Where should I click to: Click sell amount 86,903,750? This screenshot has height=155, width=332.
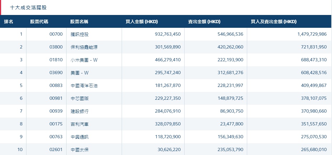pyautogui.click(x=231, y=111)
